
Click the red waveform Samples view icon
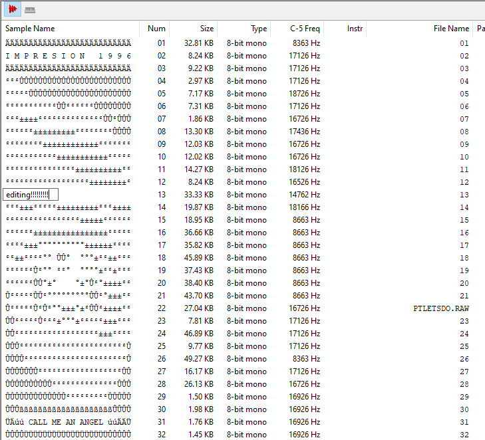coord(13,9)
